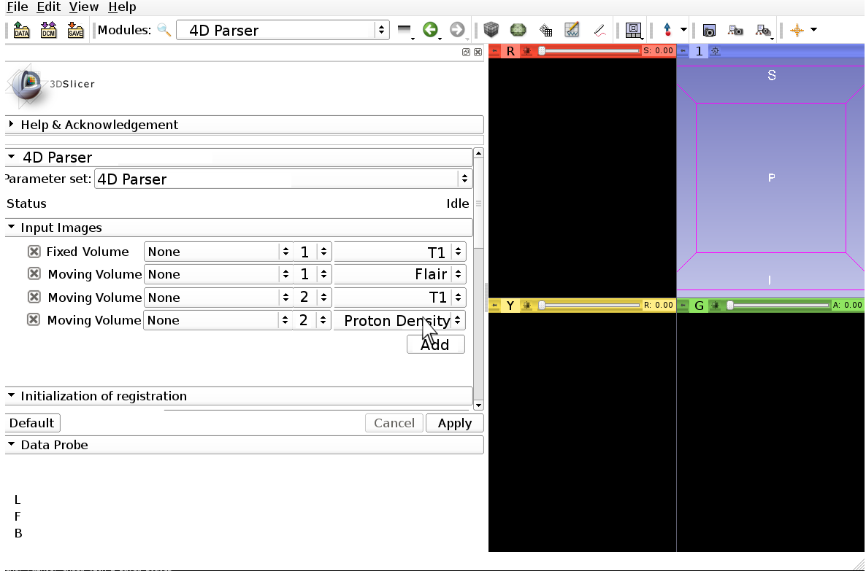Click the red slice offset slider
The width and height of the screenshot is (866, 571).
click(589, 51)
